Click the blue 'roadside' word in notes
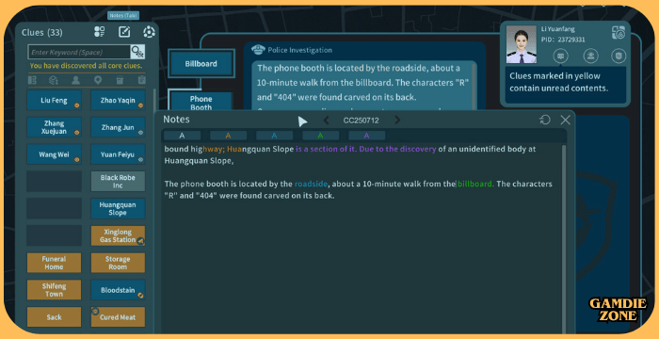Screen dimensions: 659x339 [x=311, y=184]
